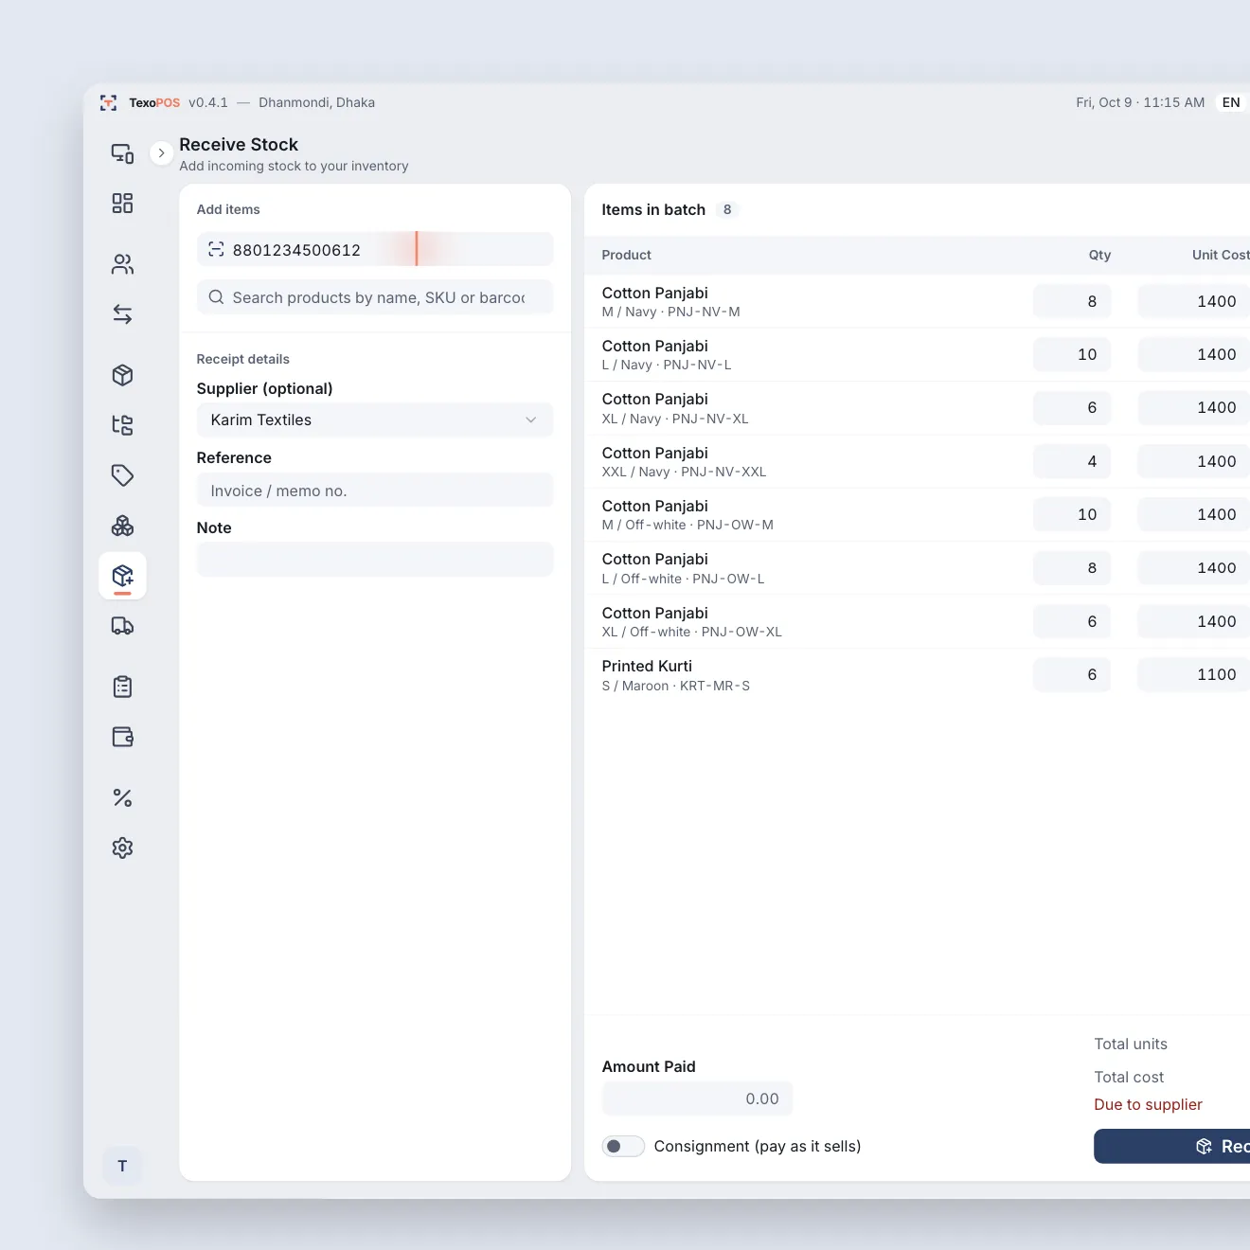The height and width of the screenshot is (1250, 1250).
Task: Open the products (single box) sidebar icon
Action: [x=122, y=375]
